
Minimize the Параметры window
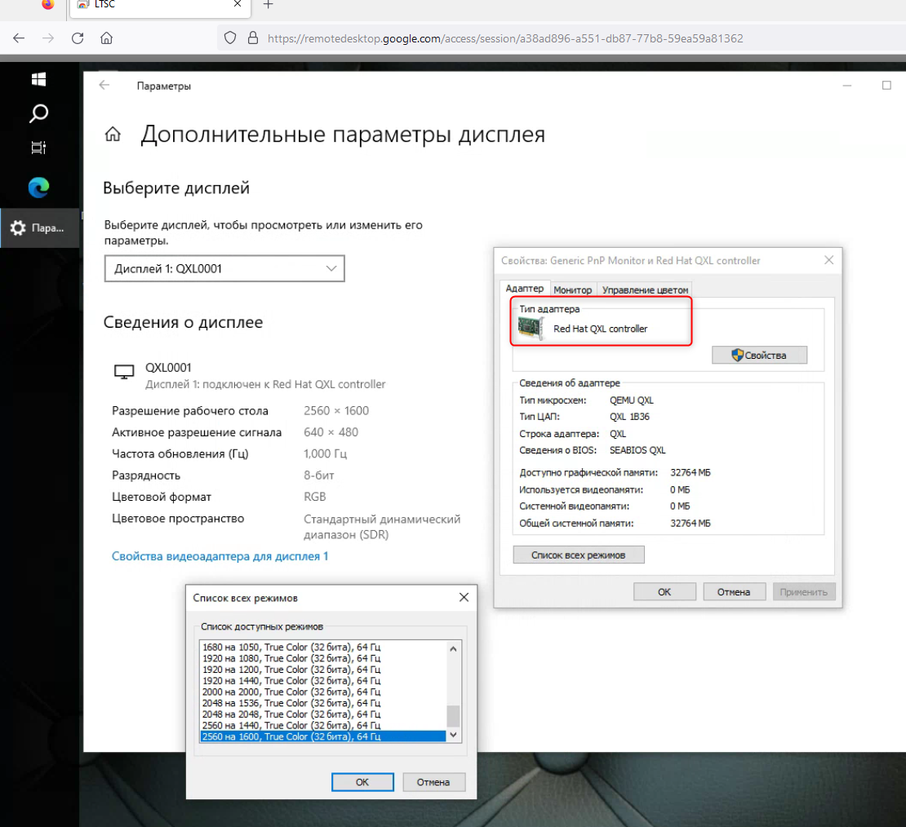pyautogui.click(x=847, y=86)
